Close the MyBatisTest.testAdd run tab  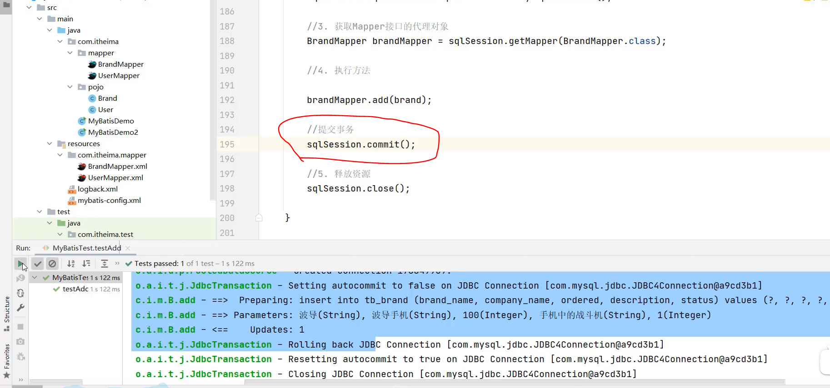(x=128, y=248)
